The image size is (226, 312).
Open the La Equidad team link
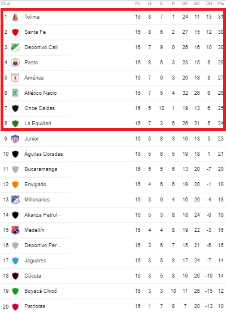click(x=38, y=124)
